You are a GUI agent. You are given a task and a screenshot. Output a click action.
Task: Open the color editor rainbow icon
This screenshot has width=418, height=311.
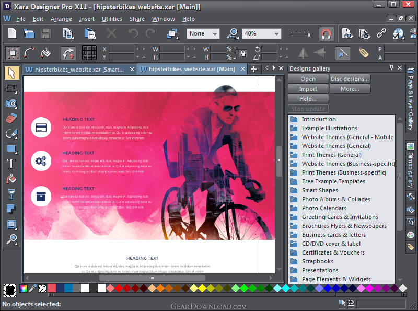click(23, 289)
